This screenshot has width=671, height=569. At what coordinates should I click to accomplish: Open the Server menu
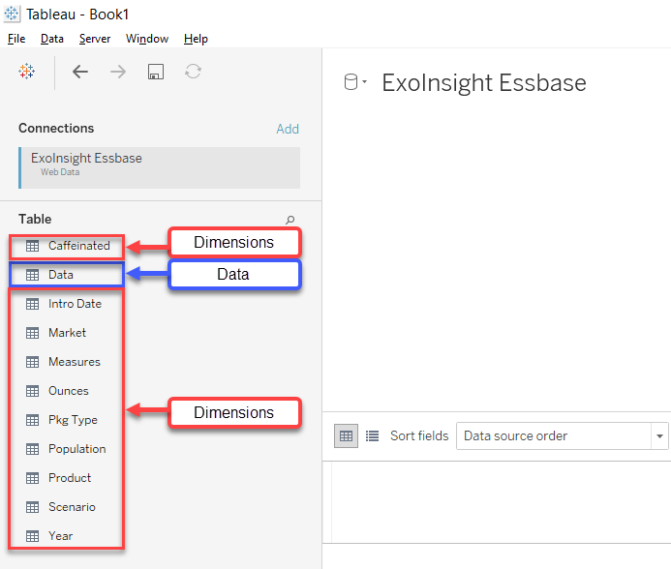pos(95,39)
